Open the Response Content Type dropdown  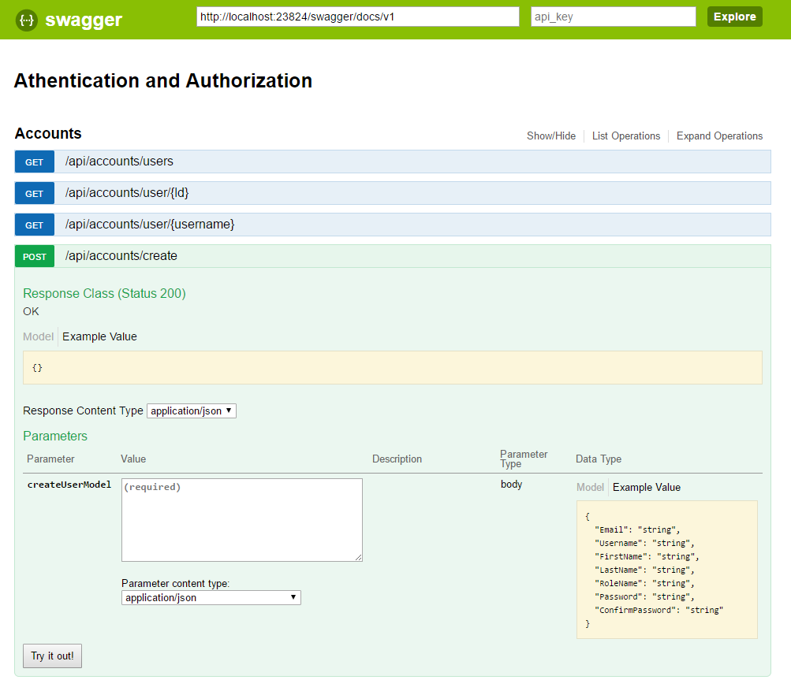pos(191,410)
